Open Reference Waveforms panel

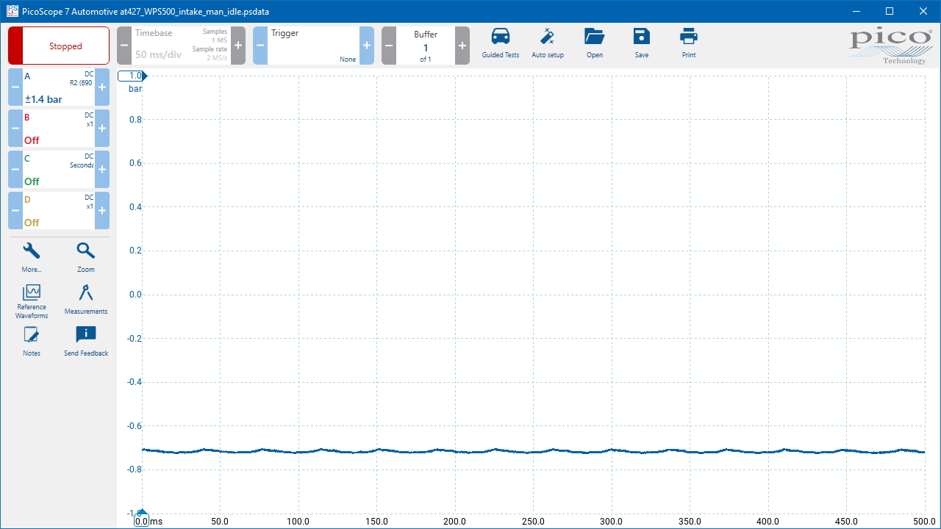(32, 301)
